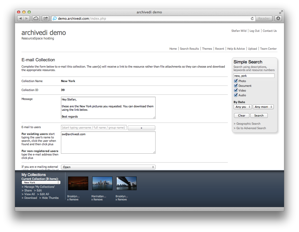Click the archivedi demo site title
The width and height of the screenshot is (299, 232).
[44, 33]
